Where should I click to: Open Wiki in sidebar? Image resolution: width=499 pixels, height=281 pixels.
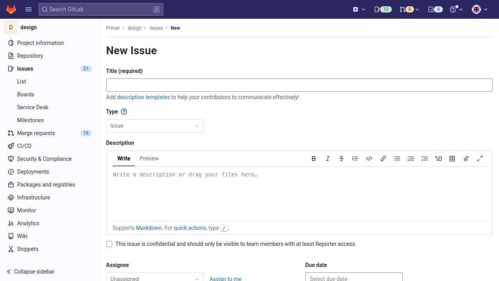(50, 236)
